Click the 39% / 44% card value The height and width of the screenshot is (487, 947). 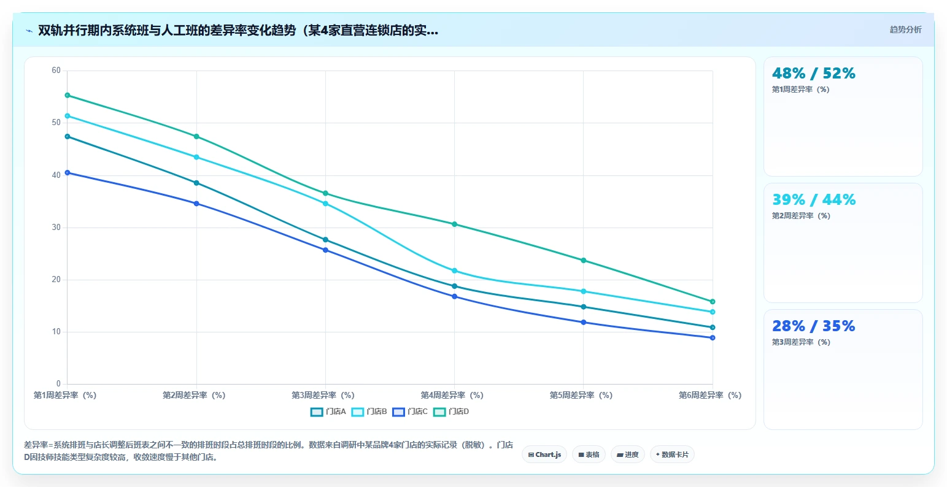point(813,200)
